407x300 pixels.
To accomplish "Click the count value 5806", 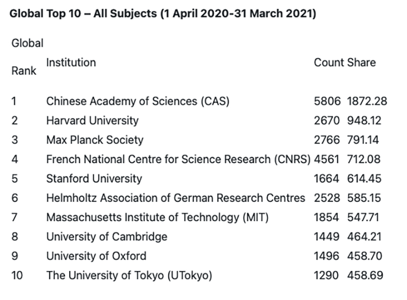I will pos(327,101).
